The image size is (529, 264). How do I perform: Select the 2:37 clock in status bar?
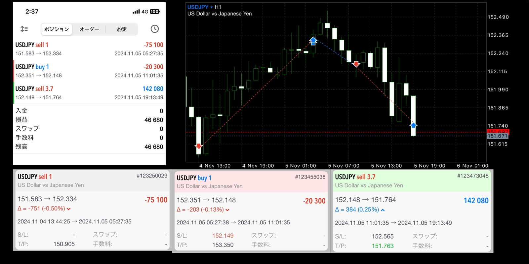[x=32, y=12]
